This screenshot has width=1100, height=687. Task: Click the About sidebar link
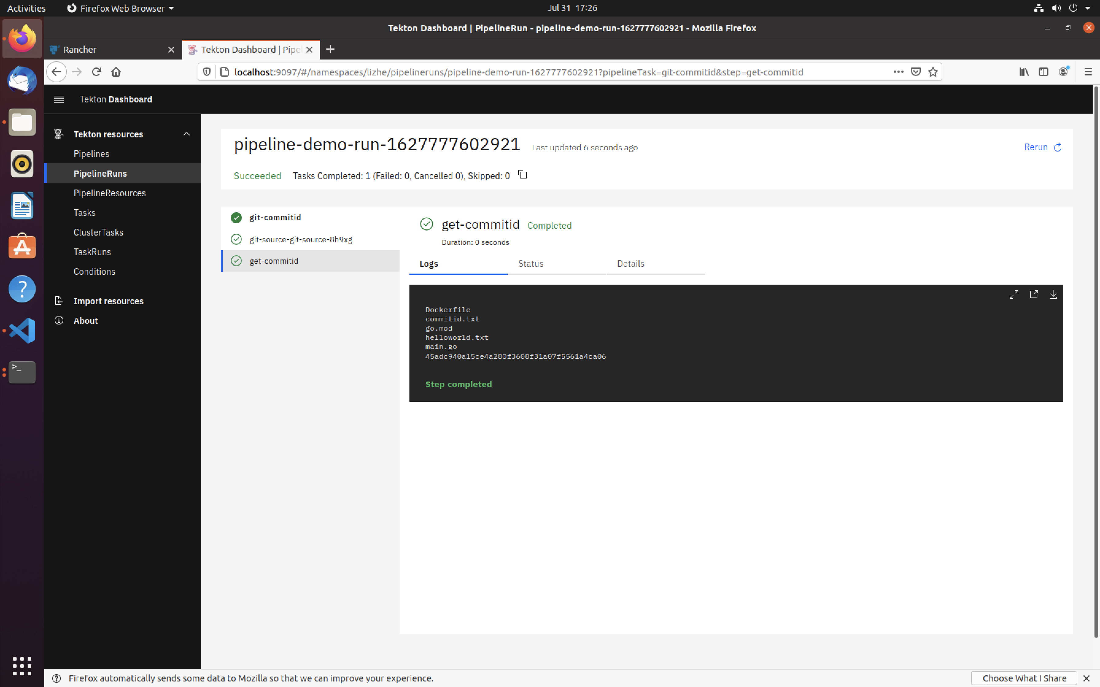tap(86, 320)
